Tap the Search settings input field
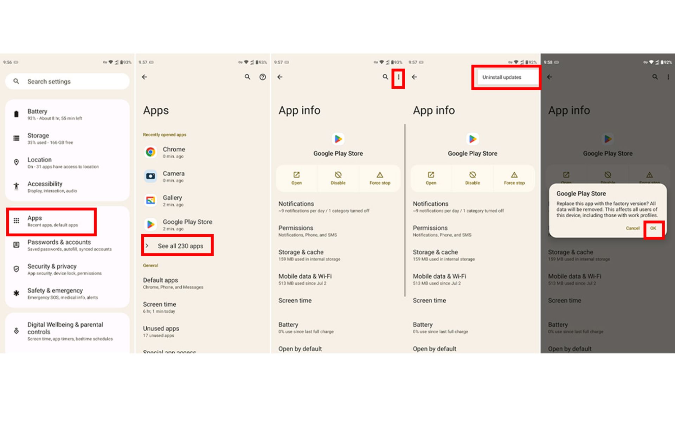This screenshot has height=422, width=675. tap(66, 82)
